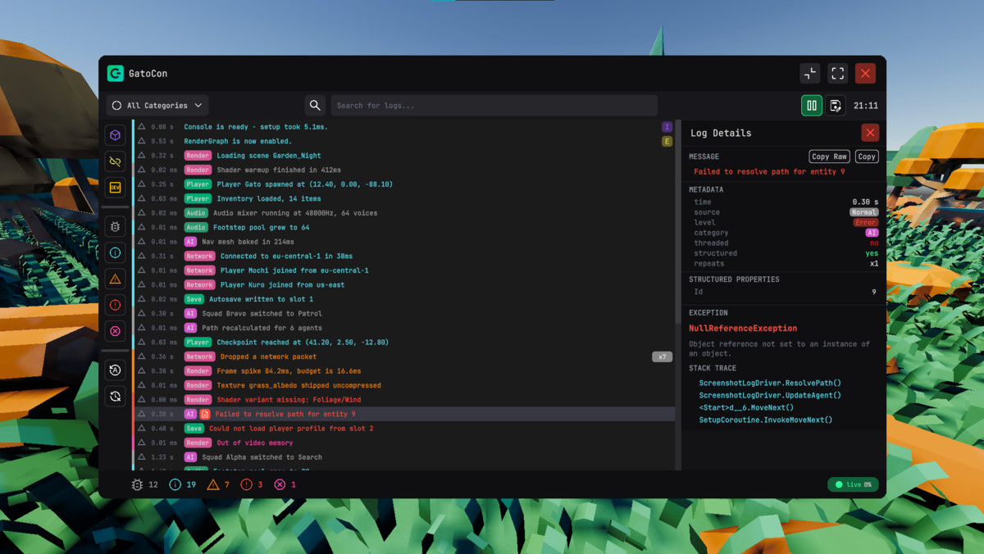The width and height of the screenshot is (984, 554).
Task: Select 'Player Kuro joined from us-east' log
Action: click(406, 284)
